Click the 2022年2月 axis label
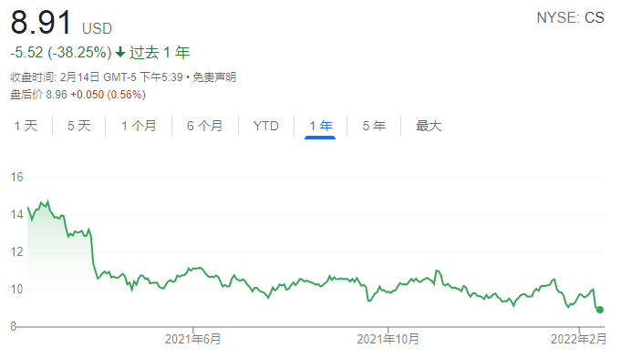 (578, 339)
